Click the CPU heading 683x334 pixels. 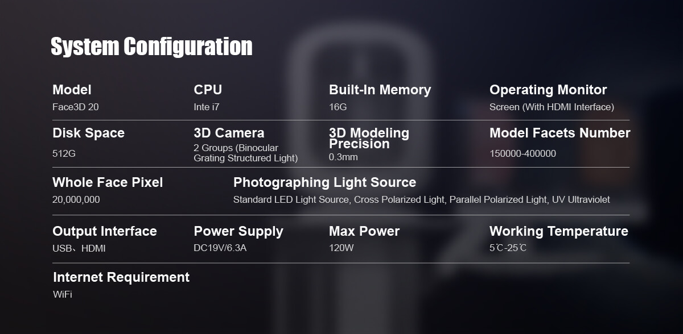coord(208,90)
